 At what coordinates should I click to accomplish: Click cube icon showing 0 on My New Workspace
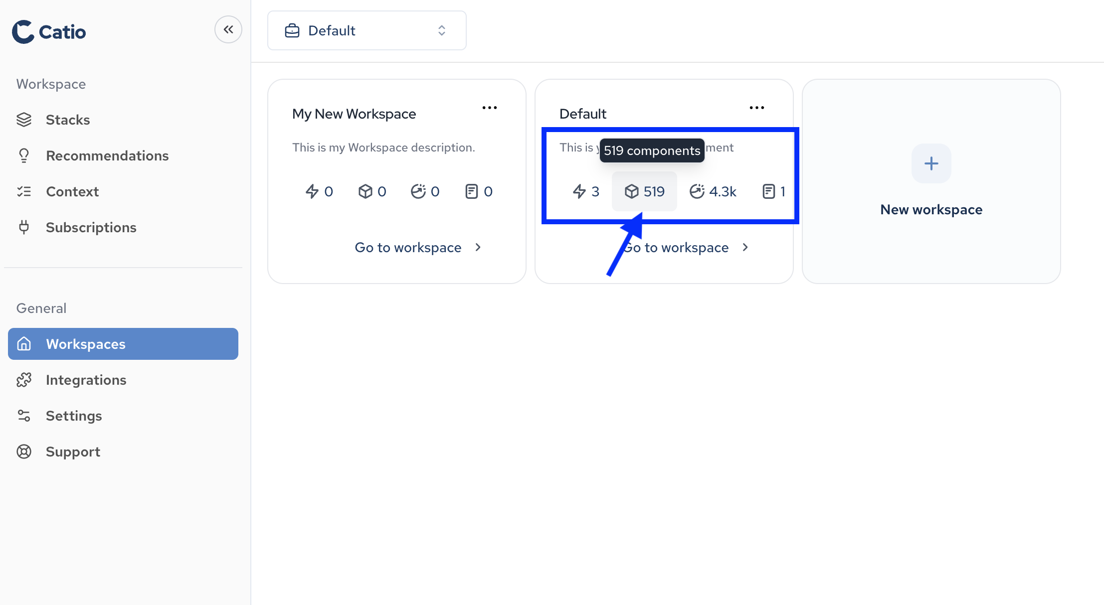[x=366, y=191]
